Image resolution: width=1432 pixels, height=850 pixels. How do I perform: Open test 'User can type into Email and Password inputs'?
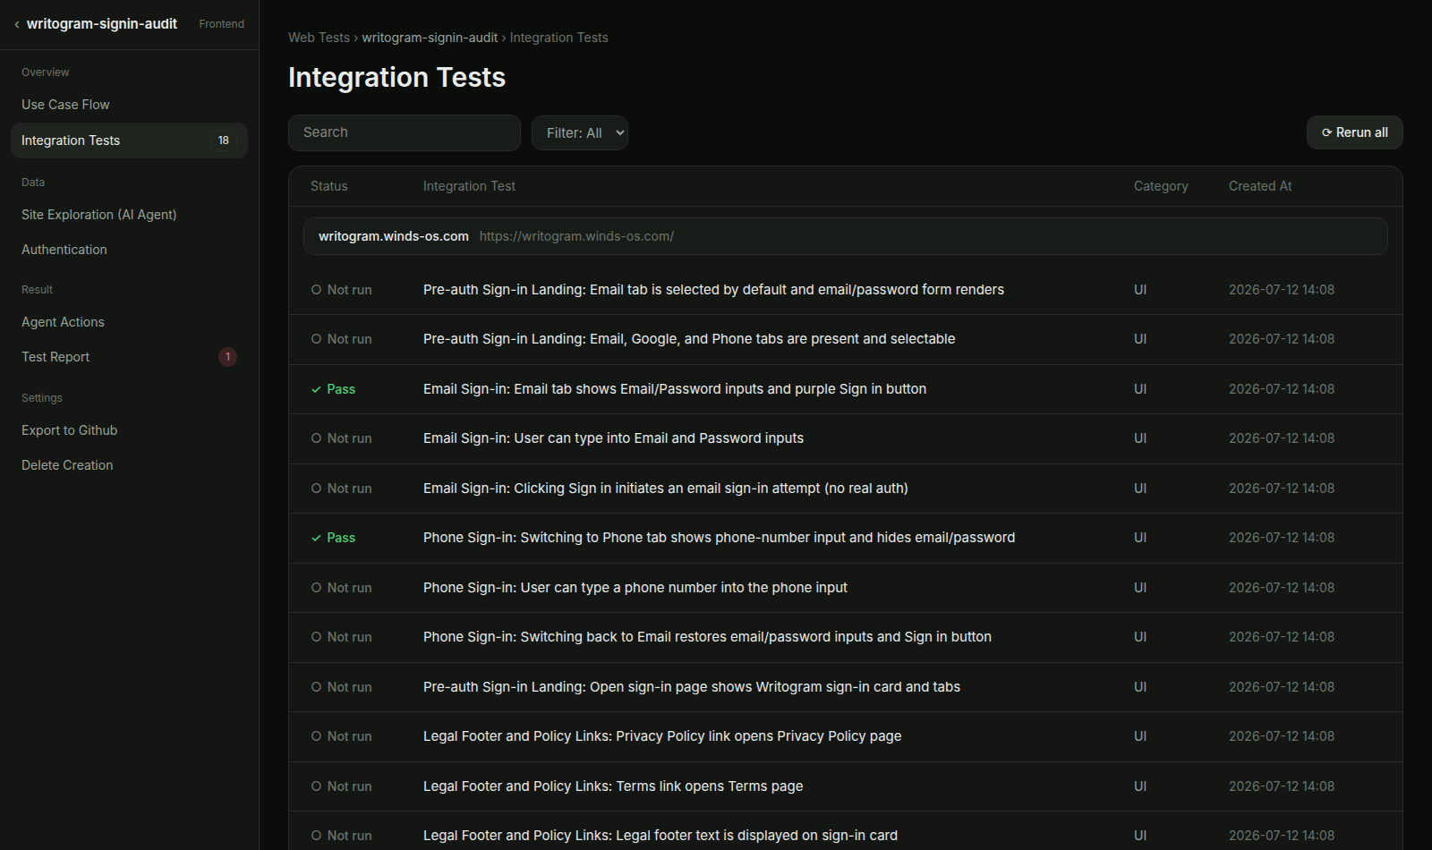click(x=613, y=438)
